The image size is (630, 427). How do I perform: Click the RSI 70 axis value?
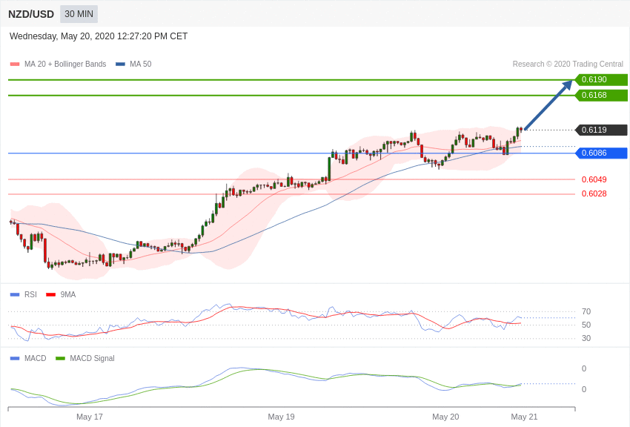tap(586, 311)
